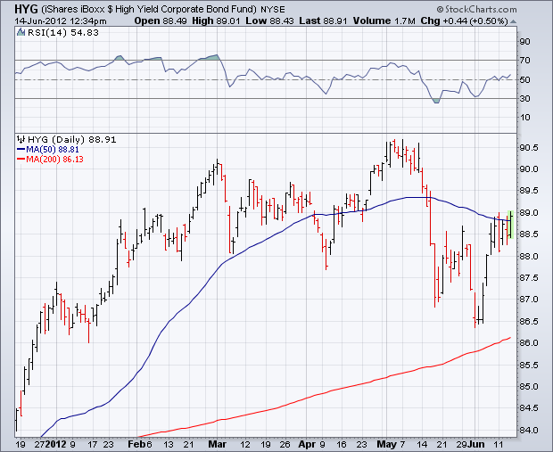This screenshot has height=452, width=553.
Task: Click the Jun month label on date axis
Action: click(x=475, y=444)
